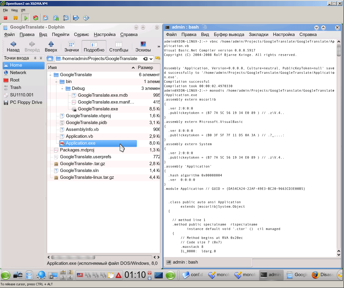Viewport: 344px width, 288px height.
Task: Click taskbar file manager cabinet icon
Action: (x=29, y=275)
